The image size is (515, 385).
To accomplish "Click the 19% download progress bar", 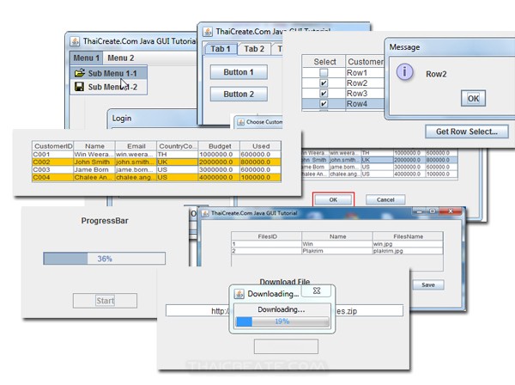I will [282, 321].
